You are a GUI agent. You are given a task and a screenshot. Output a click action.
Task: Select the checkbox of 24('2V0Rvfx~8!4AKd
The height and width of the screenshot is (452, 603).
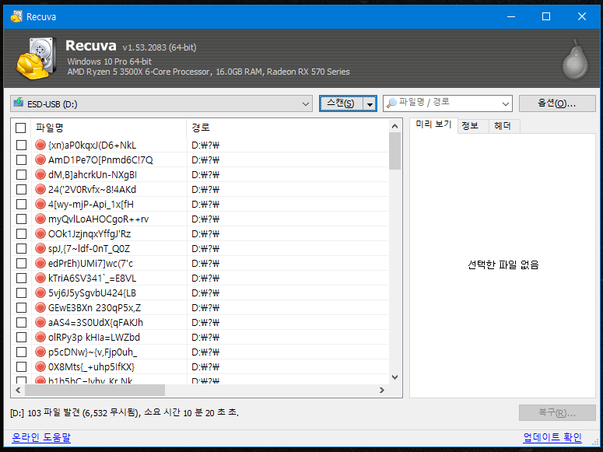[22, 189]
